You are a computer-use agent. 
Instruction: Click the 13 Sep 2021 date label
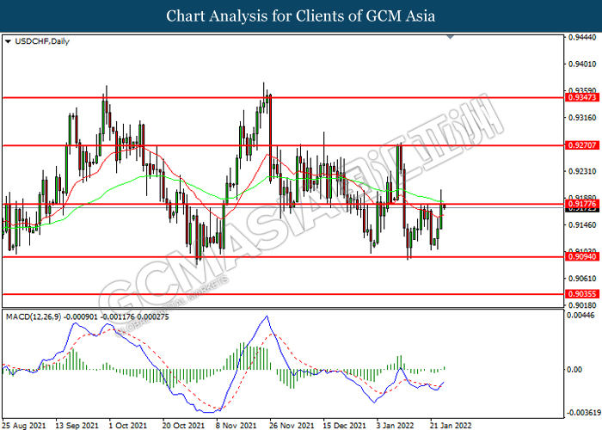pyautogui.click(x=77, y=426)
